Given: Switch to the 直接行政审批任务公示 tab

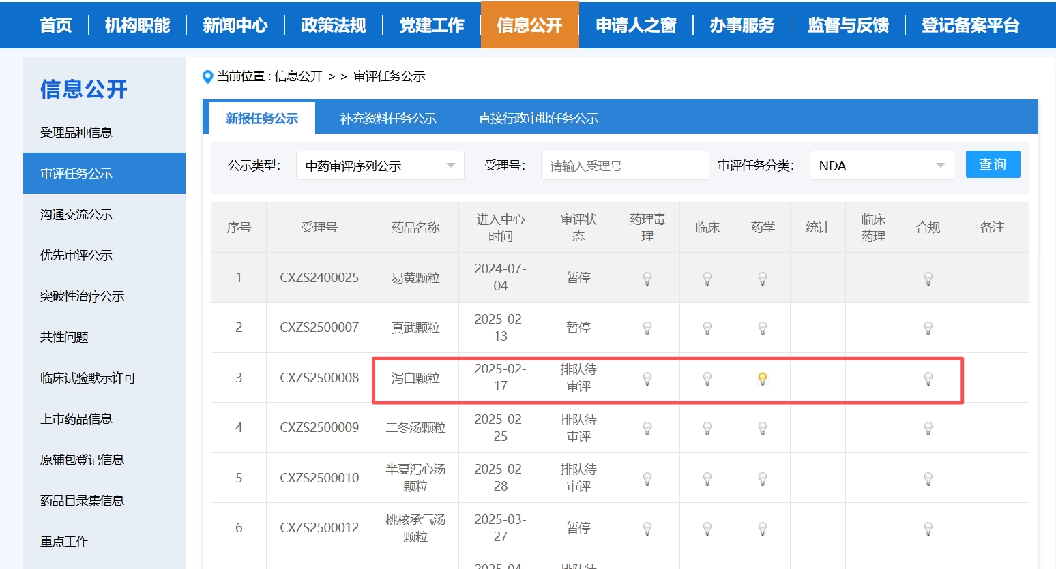Looking at the screenshot, I should (538, 119).
